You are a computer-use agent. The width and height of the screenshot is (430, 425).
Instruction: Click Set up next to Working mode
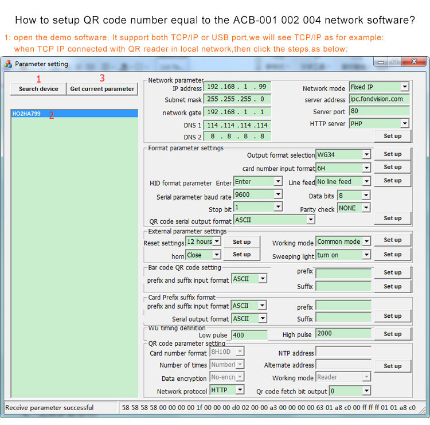pyautogui.click(x=393, y=240)
